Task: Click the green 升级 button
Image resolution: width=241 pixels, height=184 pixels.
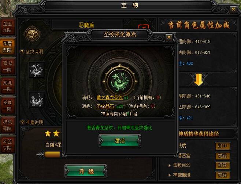Action: pos(86,171)
